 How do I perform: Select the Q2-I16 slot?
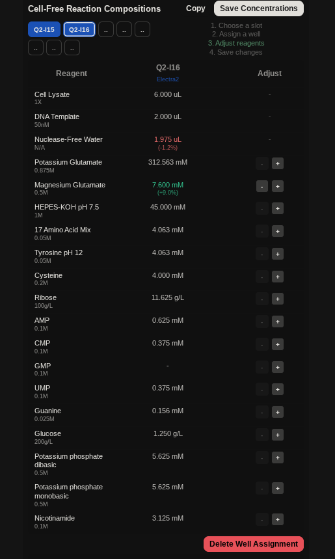pyautogui.click(x=79, y=29)
